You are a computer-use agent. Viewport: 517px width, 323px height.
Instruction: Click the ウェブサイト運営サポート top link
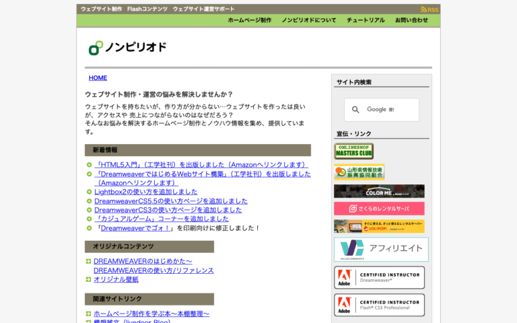click(203, 9)
